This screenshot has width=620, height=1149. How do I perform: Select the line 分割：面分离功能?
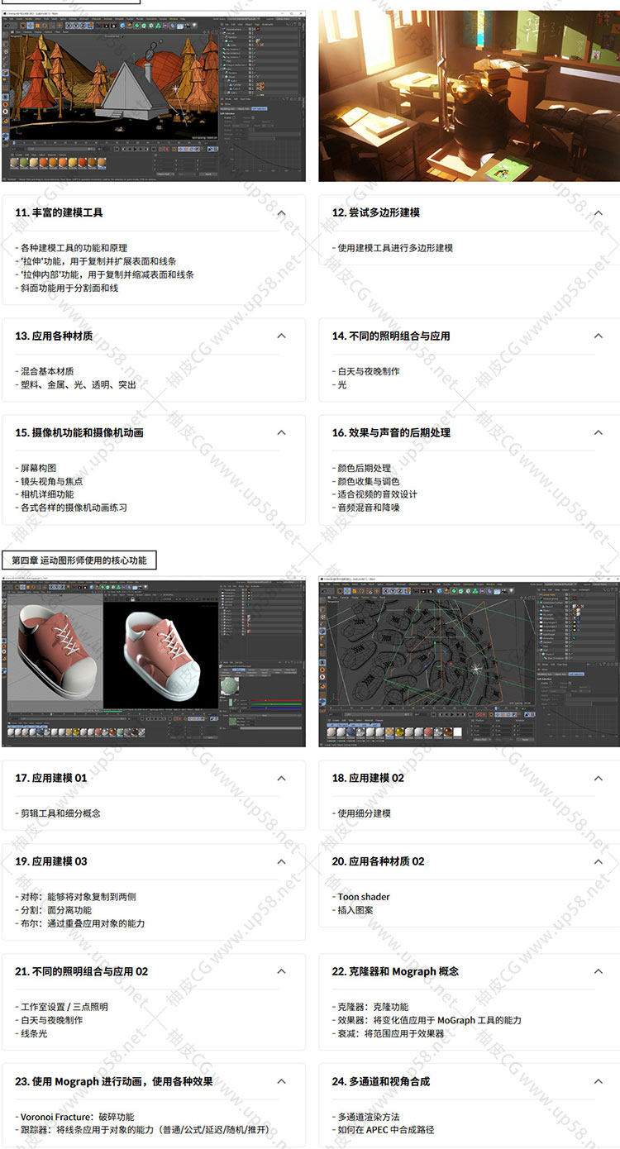coord(54,910)
